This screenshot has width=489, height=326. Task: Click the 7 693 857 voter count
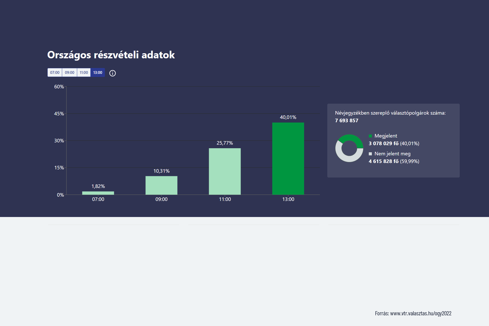coord(347,121)
